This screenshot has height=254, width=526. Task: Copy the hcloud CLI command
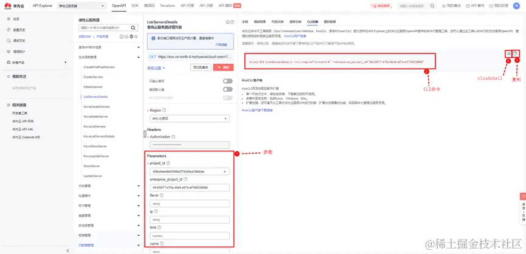516,53
